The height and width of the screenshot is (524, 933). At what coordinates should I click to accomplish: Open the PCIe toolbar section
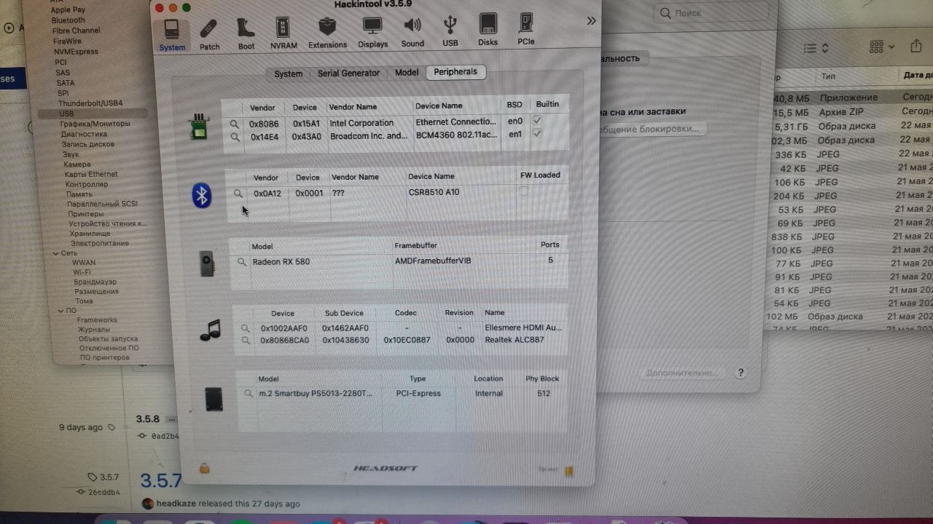tap(526, 31)
